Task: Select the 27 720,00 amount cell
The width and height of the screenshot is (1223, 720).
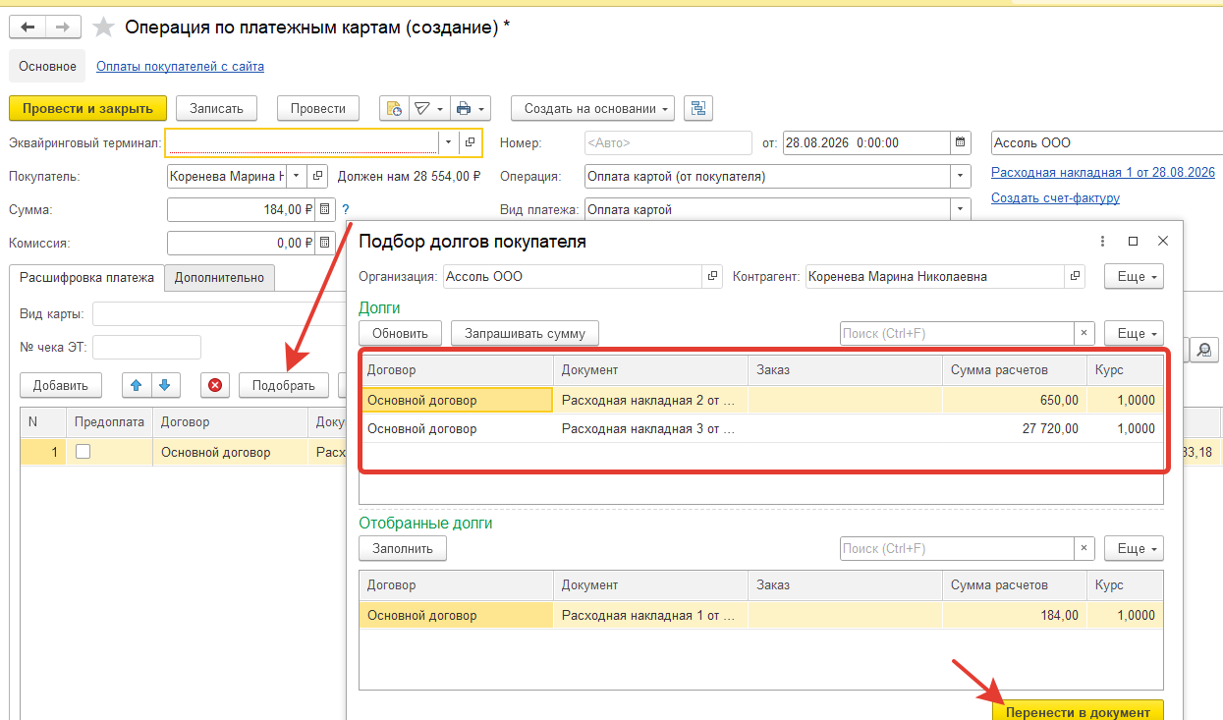Action: 1014,428
